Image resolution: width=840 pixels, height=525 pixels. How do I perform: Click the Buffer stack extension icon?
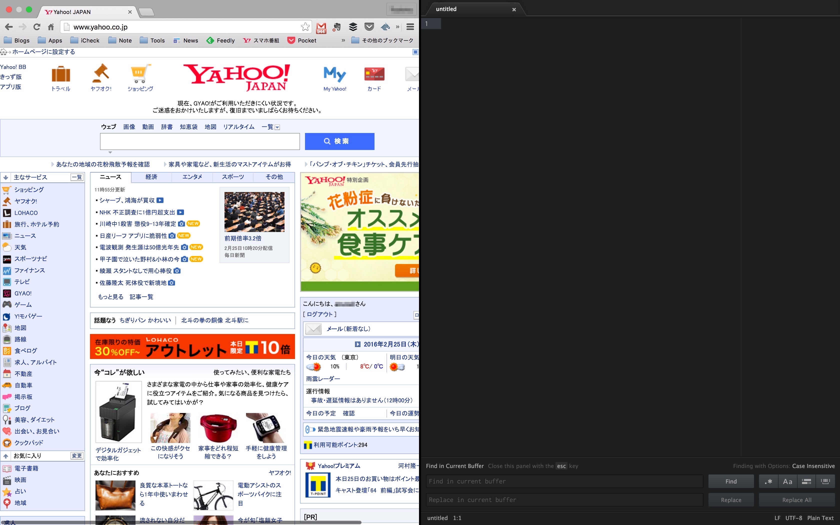click(x=353, y=27)
